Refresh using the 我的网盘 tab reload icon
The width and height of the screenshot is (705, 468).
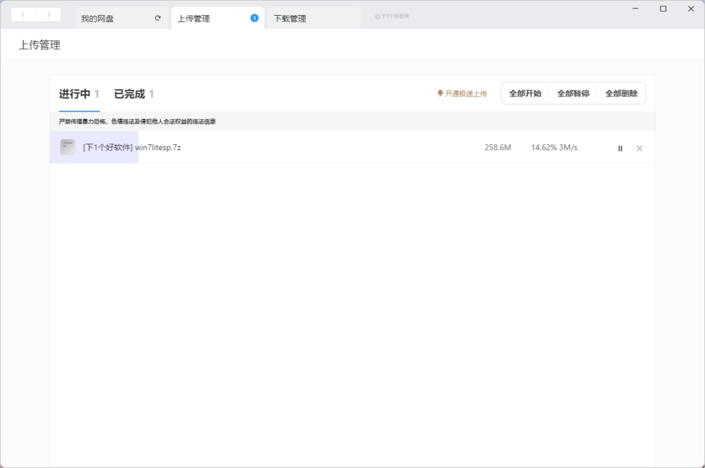pyautogui.click(x=157, y=18)
